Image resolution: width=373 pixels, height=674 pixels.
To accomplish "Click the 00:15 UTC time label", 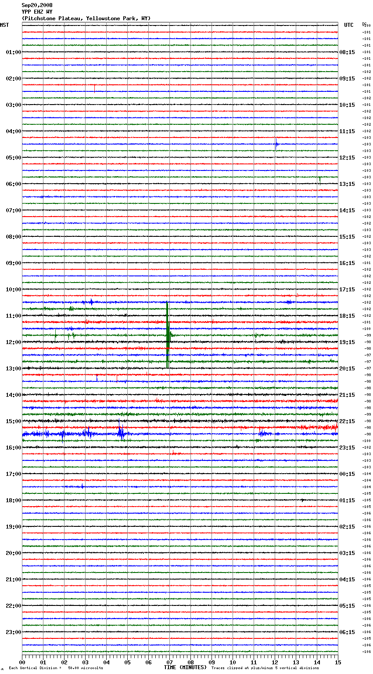I will 347,474.
